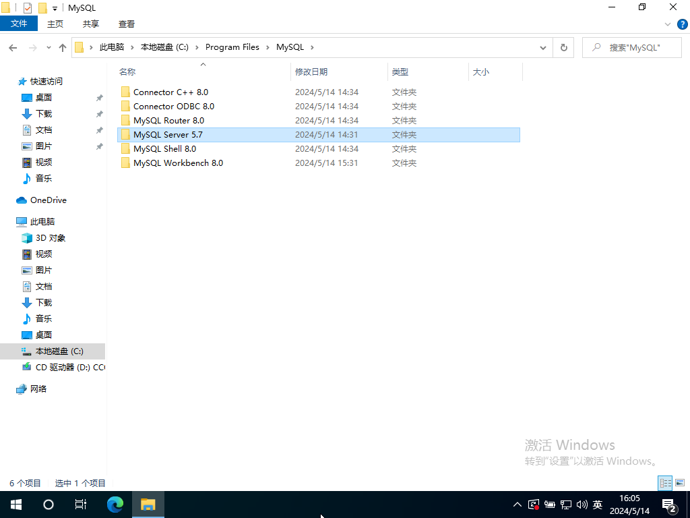The width and height of the screenshot is (690, 518).
Task: Switch to the 查看 (View) tab
Action: [127, 24]
